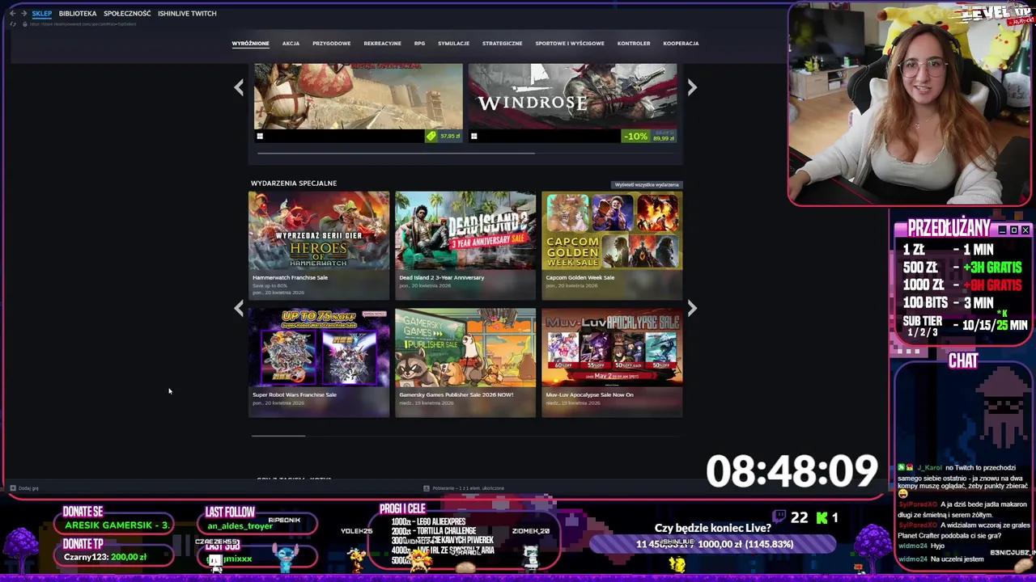
Task: Select the PRZYGODOWE category tab
Action: [331, 43]
